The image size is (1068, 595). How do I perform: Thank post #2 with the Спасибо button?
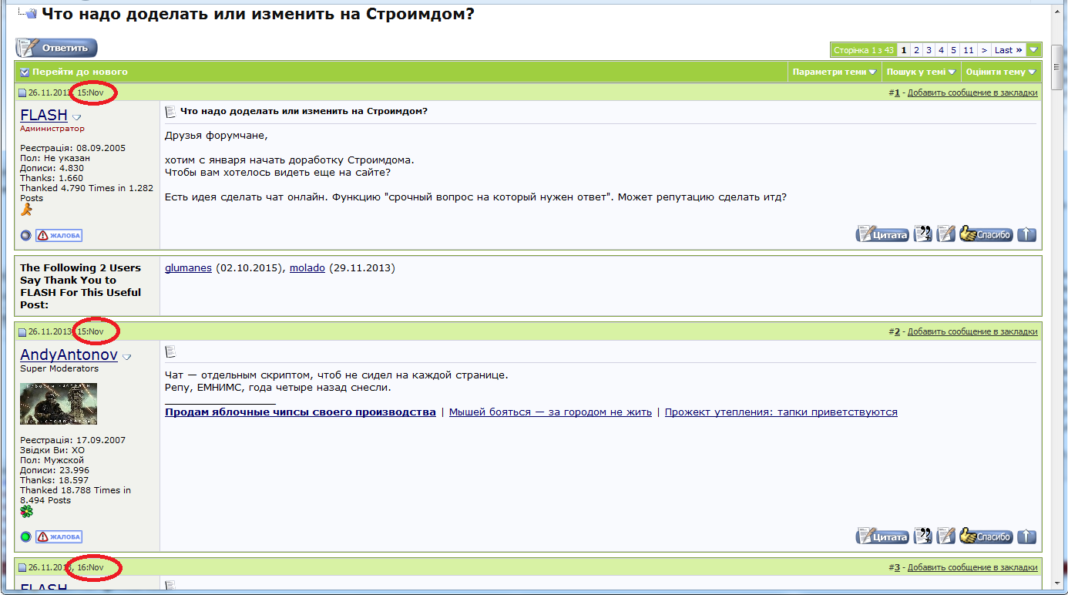(x=986, y=536)
